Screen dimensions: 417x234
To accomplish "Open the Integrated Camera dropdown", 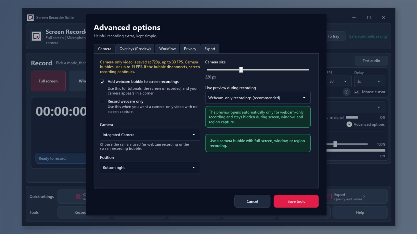I will click(x=150, y=135).
